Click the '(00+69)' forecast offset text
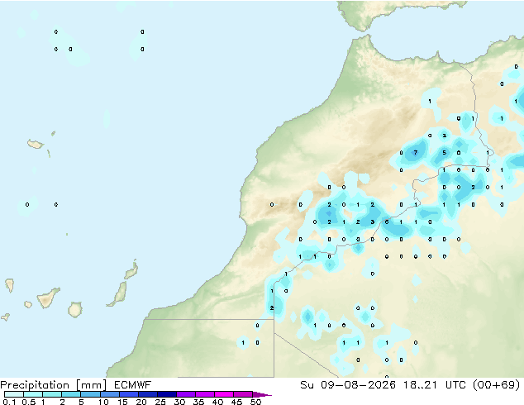524x405 pixels. tap(496, 385)
